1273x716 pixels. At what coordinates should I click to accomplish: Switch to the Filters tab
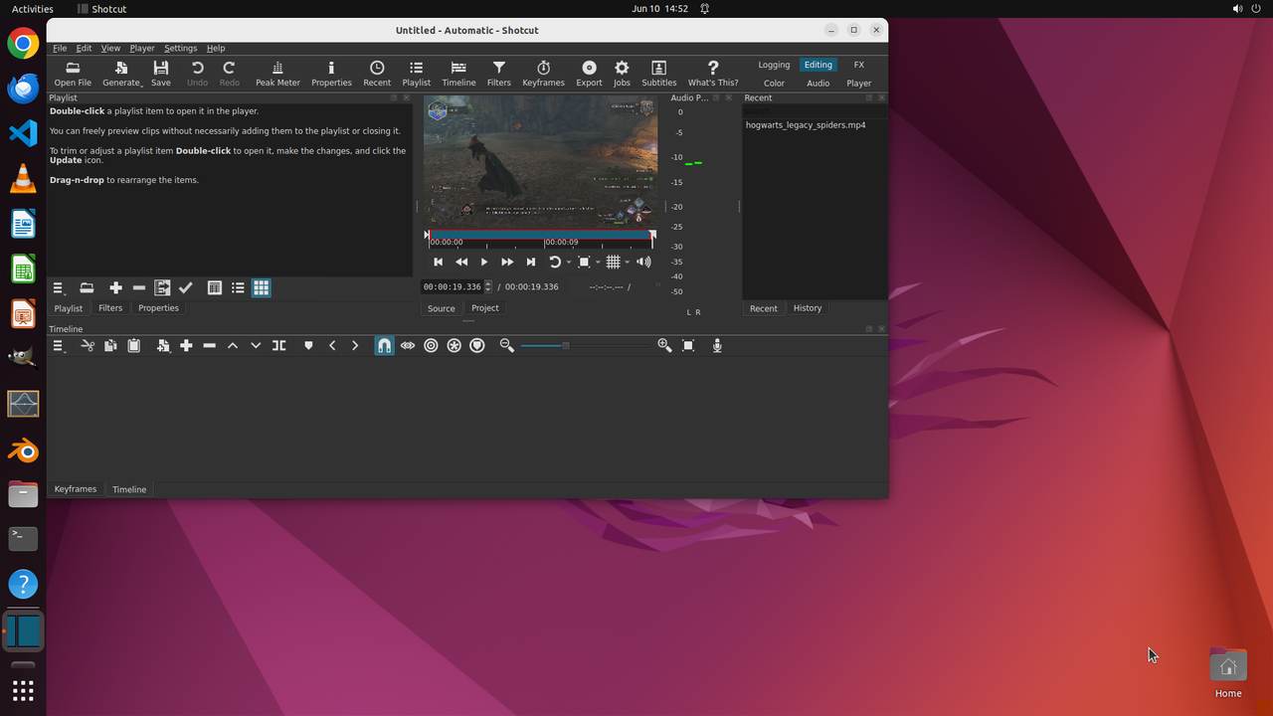[110, 308]
